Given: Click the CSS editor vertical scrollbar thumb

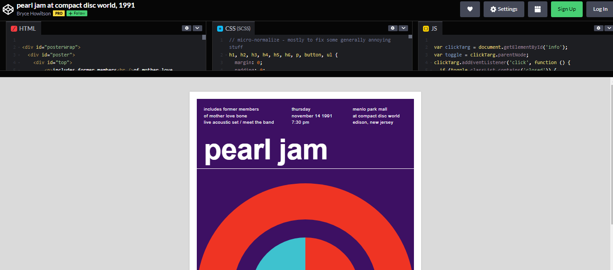Looking at the screenshot, I should tap(410, 37).
